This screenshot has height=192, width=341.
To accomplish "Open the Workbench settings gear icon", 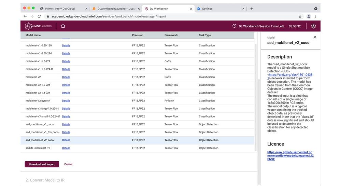I will click(x=313, y=26).
